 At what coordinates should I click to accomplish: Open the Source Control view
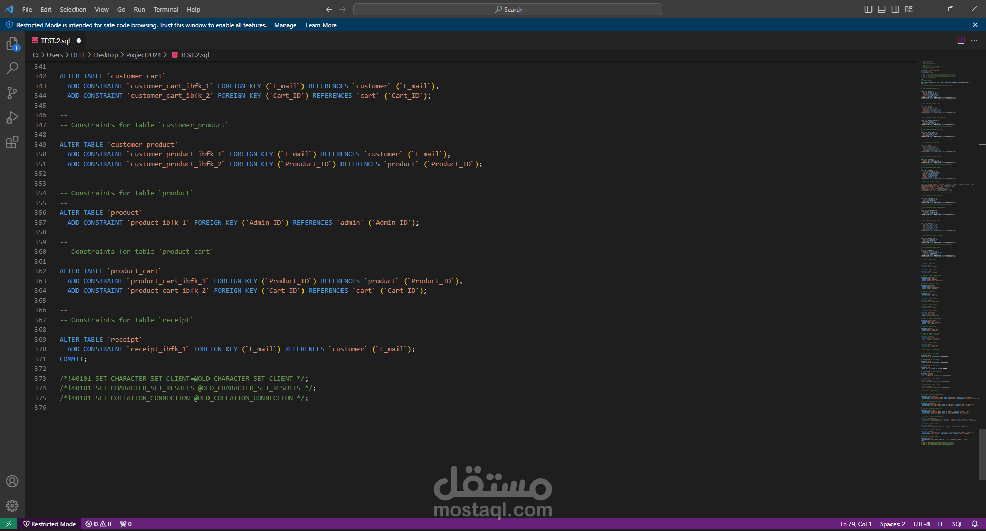coord(12,93)
